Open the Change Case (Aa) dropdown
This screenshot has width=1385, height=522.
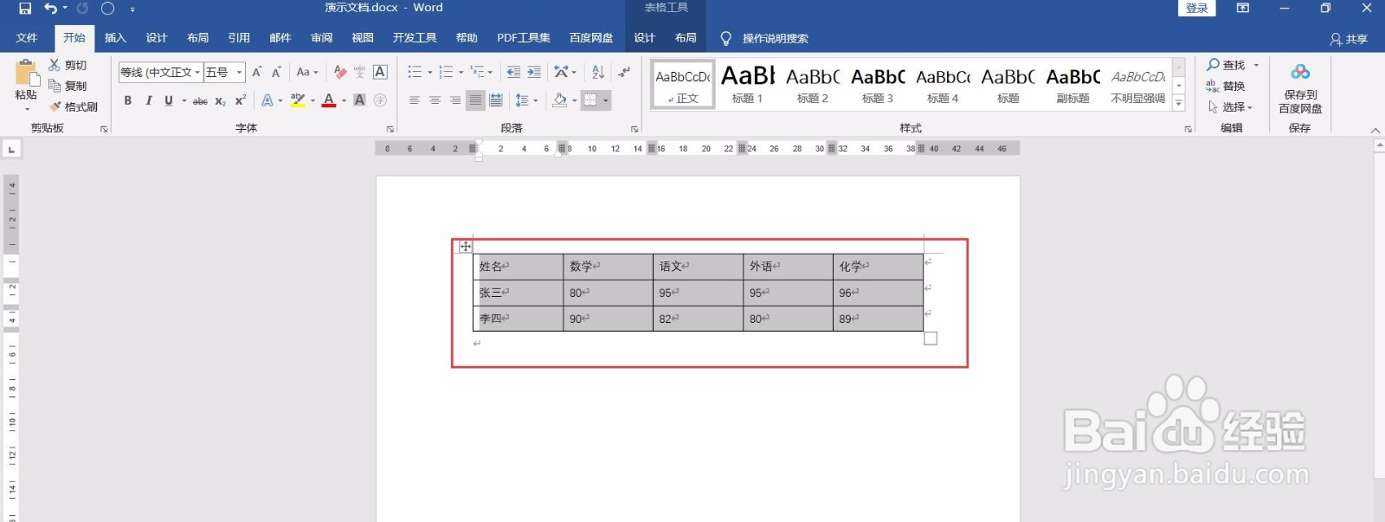pyautogui.click(x=307, y=72)
